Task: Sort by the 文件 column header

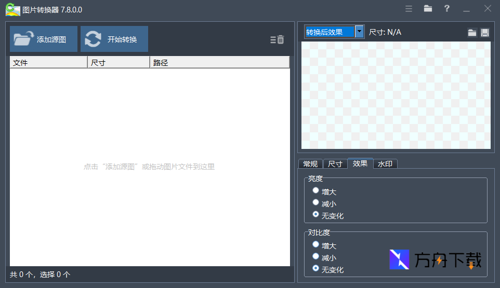Action: [x=48, y=62]
